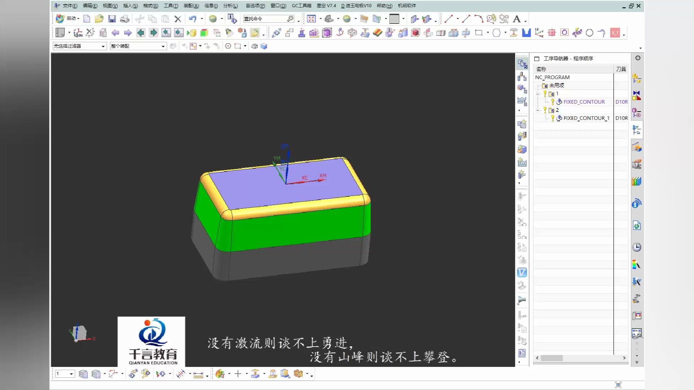Click the Paste icon on the toolbar
Screen dimensions: 694x390
165,19
